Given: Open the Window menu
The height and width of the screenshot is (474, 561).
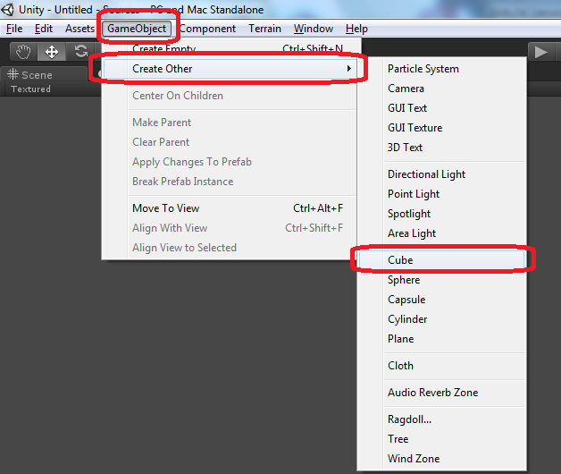Looking at the screenshot, I should 314,29.
